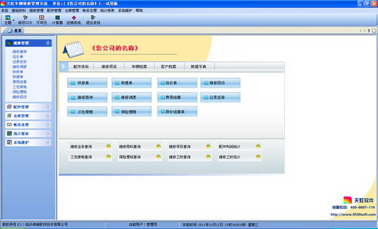Switch to the 配件资料 tab

pos(81,66)
